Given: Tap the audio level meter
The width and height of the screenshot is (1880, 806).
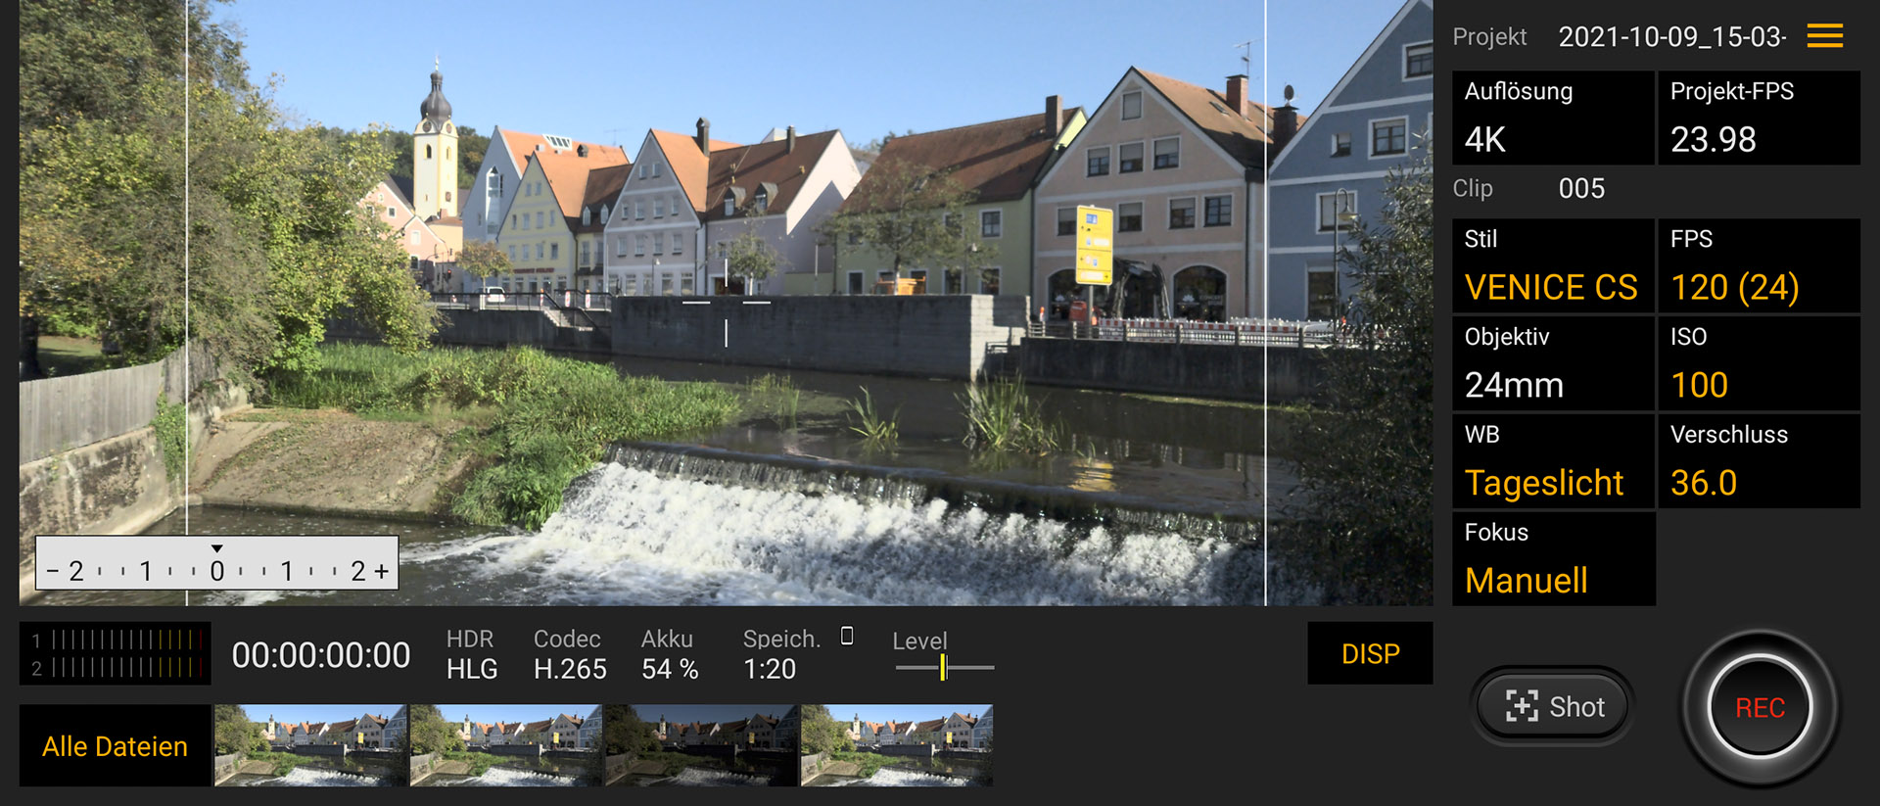Looking at the screenshot, I should click(116, 653).
